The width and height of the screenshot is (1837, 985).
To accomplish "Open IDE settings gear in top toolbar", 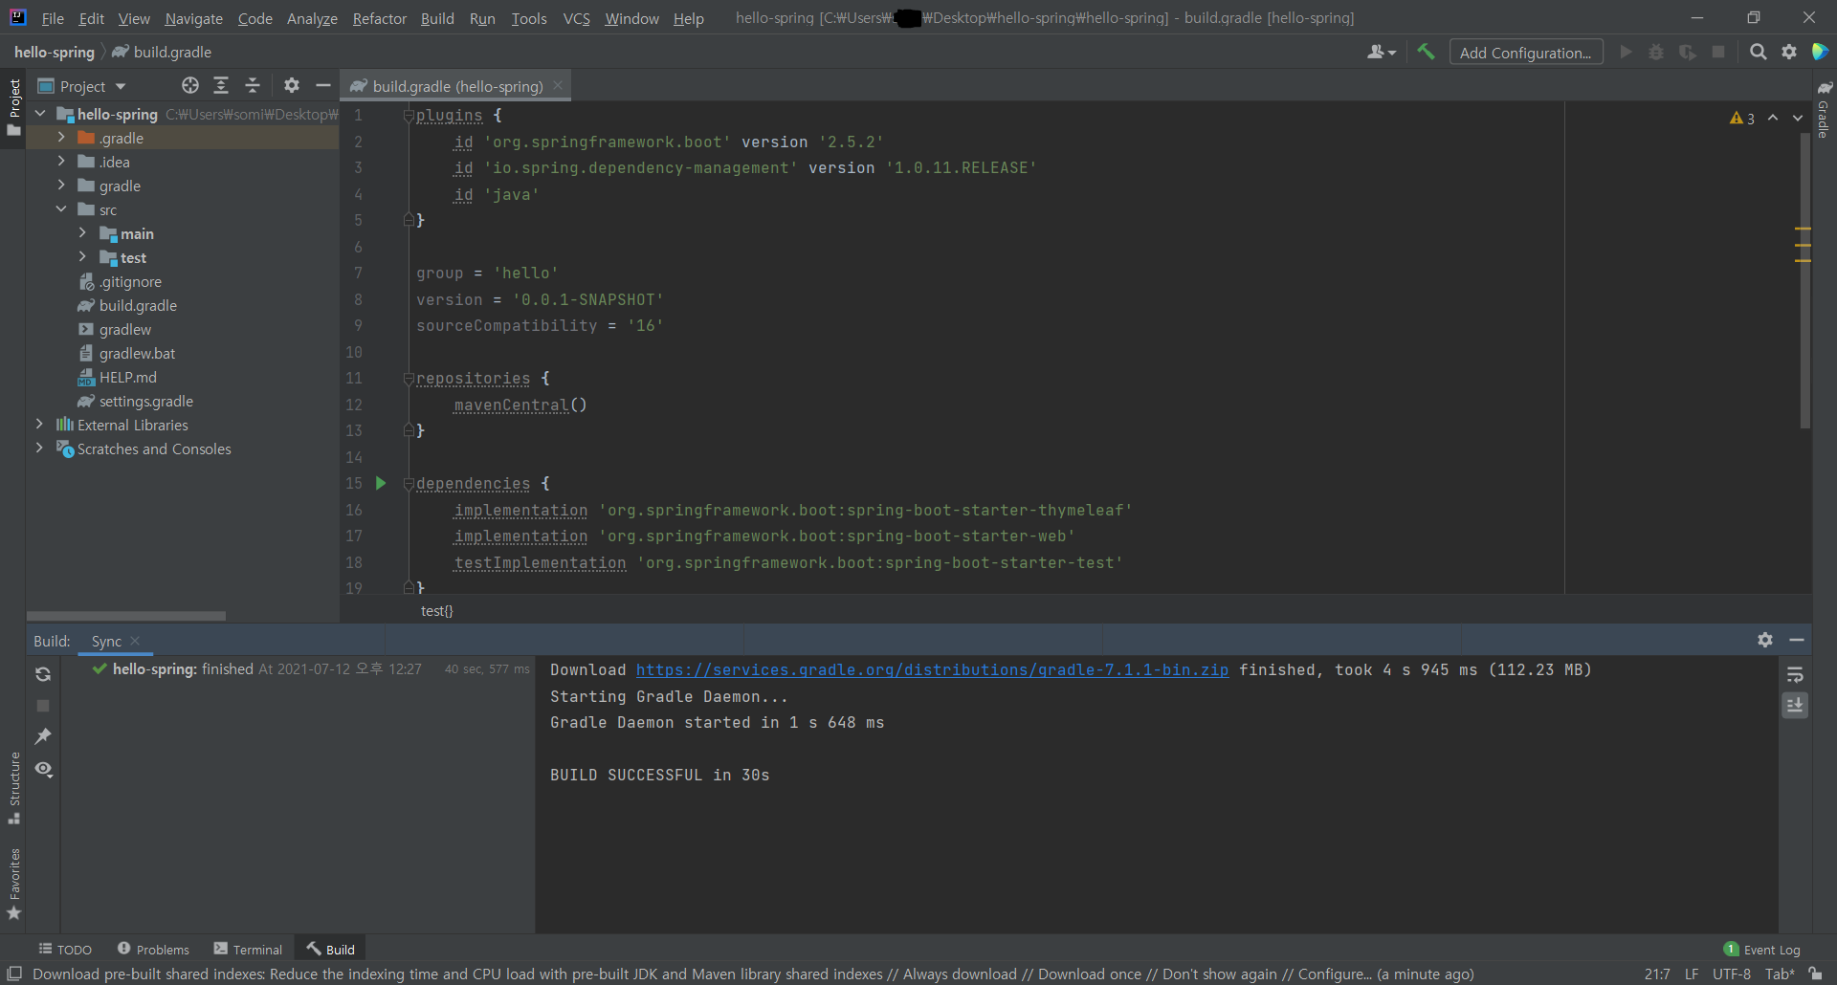I will point(1789,52).
